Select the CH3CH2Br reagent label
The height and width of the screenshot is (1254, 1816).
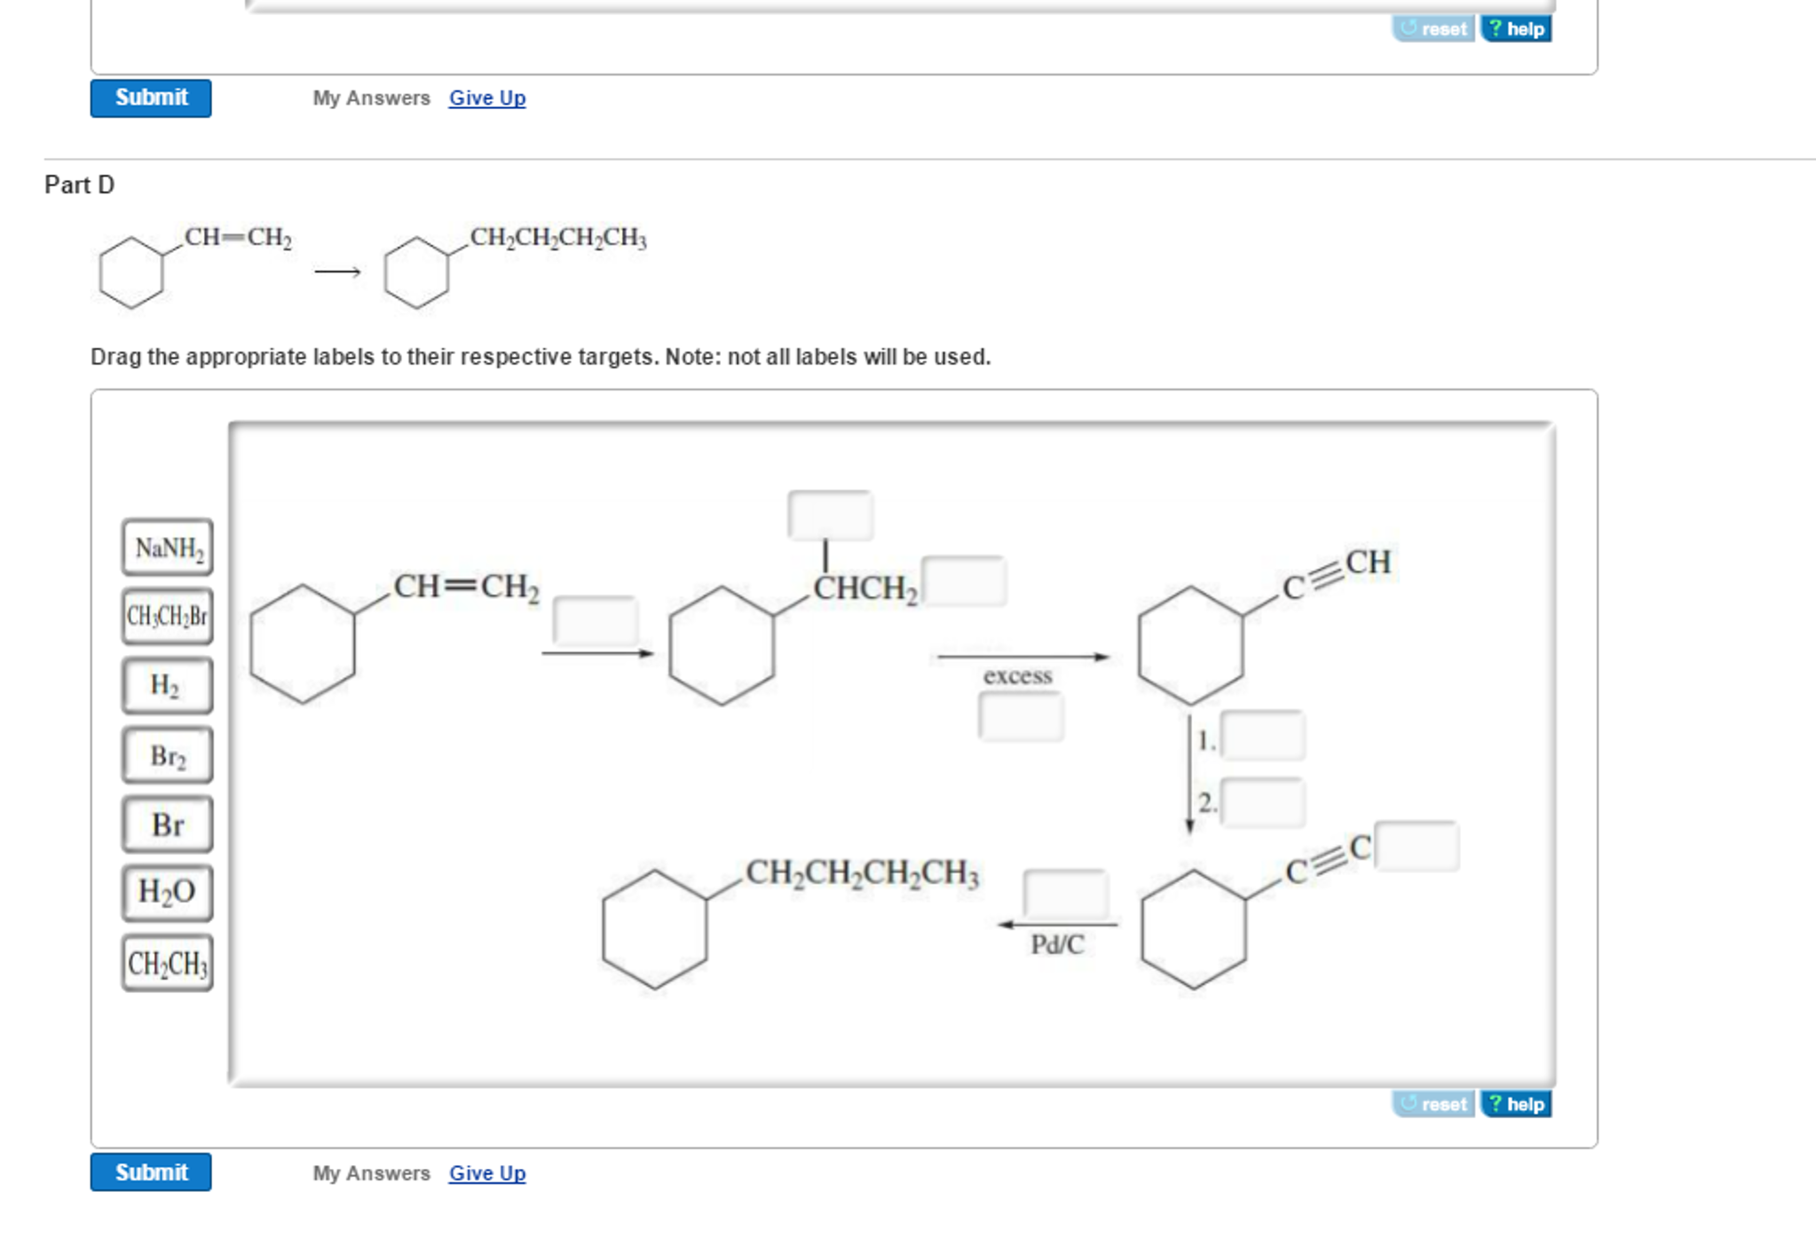(x=168, y=617)
